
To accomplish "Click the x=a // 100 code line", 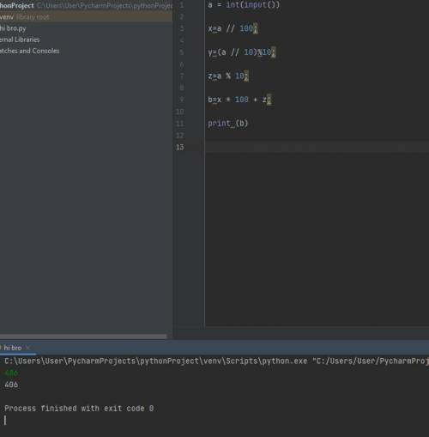I will point(233,28).
